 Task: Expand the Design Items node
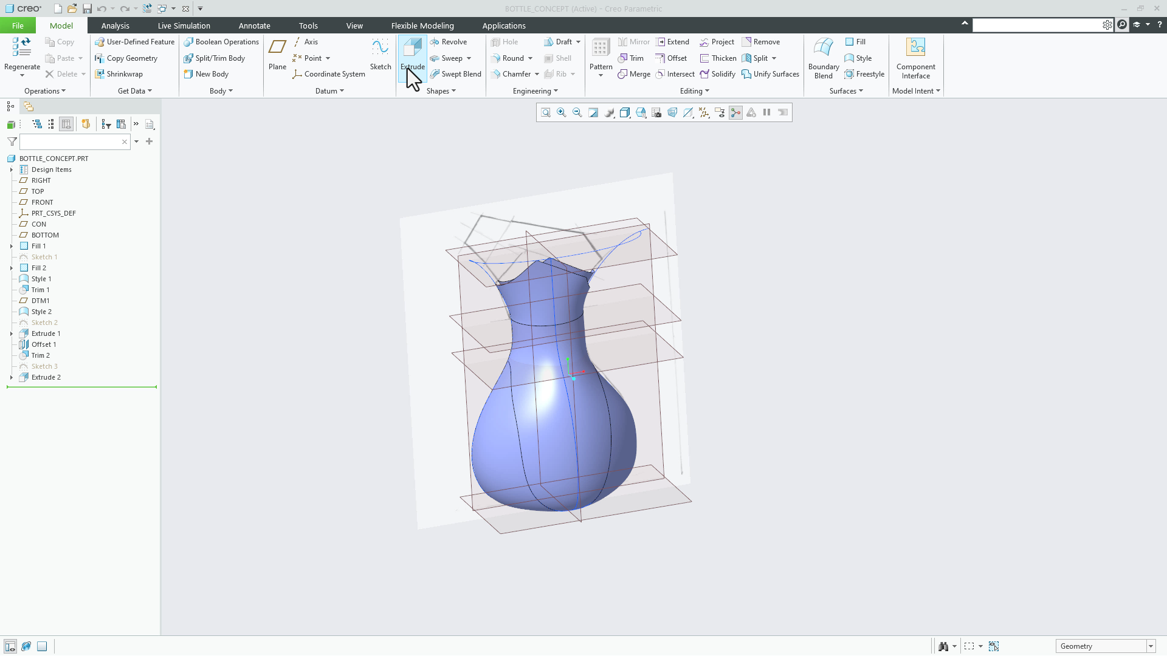(12, 169)
